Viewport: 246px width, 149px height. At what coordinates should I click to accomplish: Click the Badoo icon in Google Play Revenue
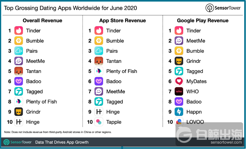click(179, 102)
